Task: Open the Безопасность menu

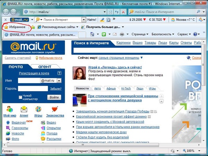Action: coord(163,34)
